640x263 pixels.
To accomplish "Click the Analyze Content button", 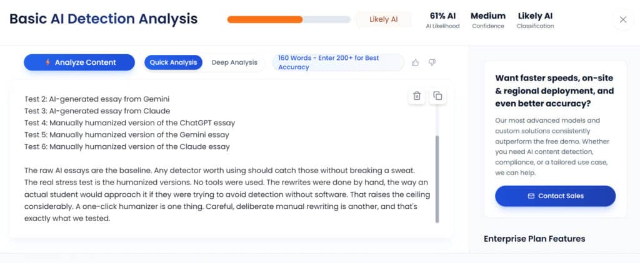I will pos(79,62).
